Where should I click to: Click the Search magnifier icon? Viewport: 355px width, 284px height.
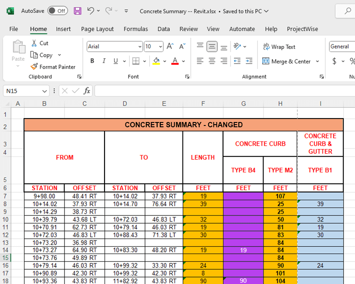[x=348, y=11]
